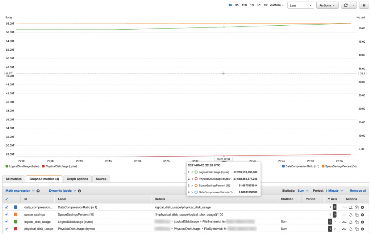
Task: Uncheck the space_savings metric row
Action: click(x=7, y=214)
